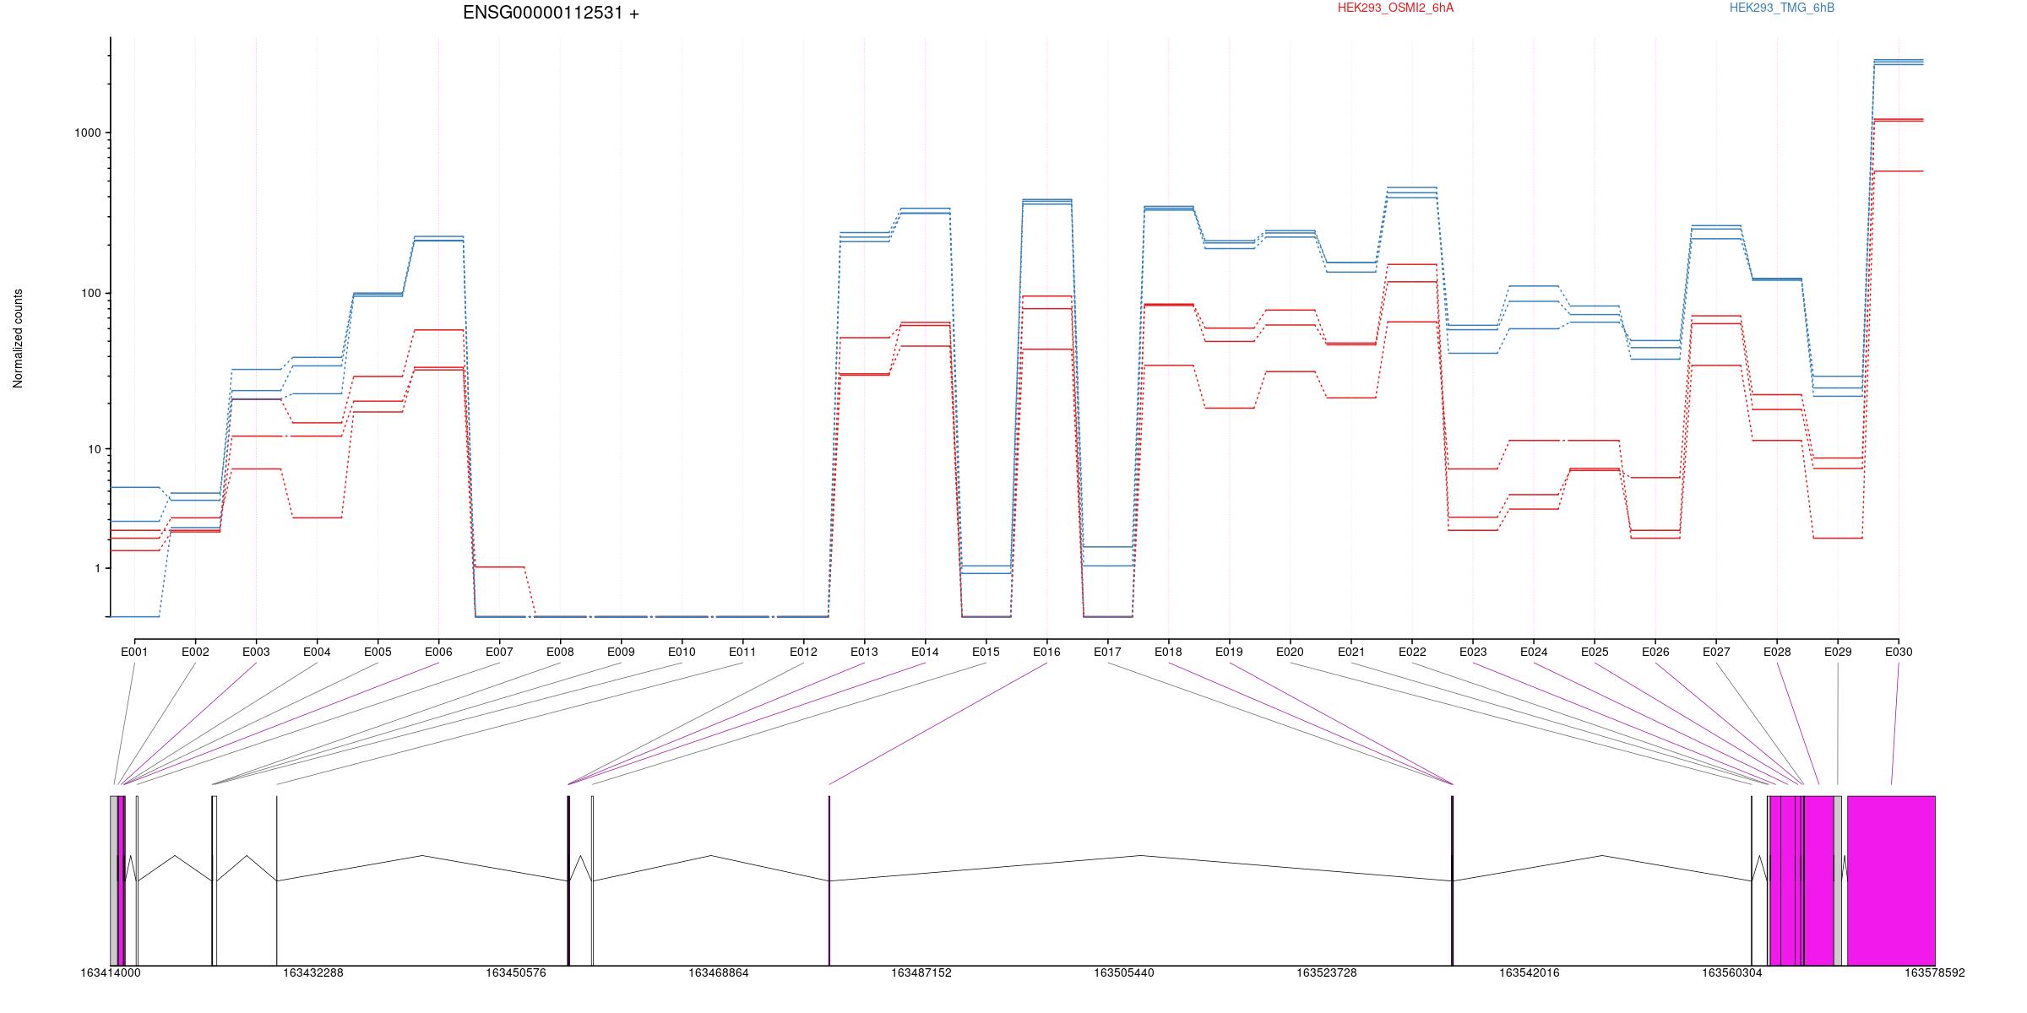This screenshot has height=1013, width=2027.
Task: Select the HEK293_OSMI2_6hA legend label
Action: pos(1395,8)
